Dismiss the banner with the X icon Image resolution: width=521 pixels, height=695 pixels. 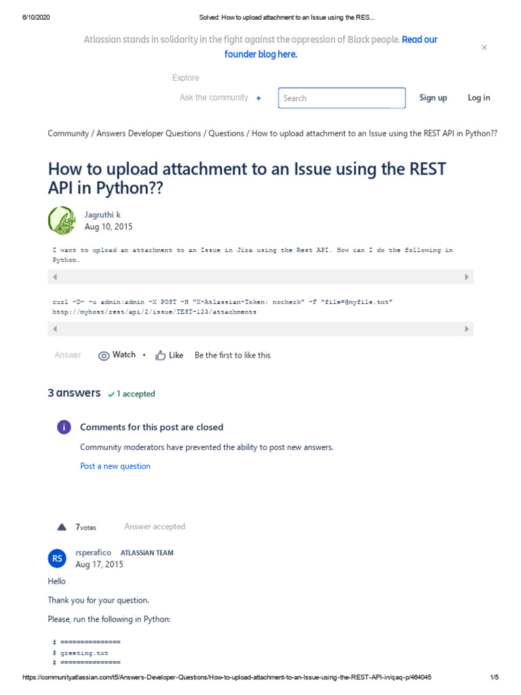[484, 48]
